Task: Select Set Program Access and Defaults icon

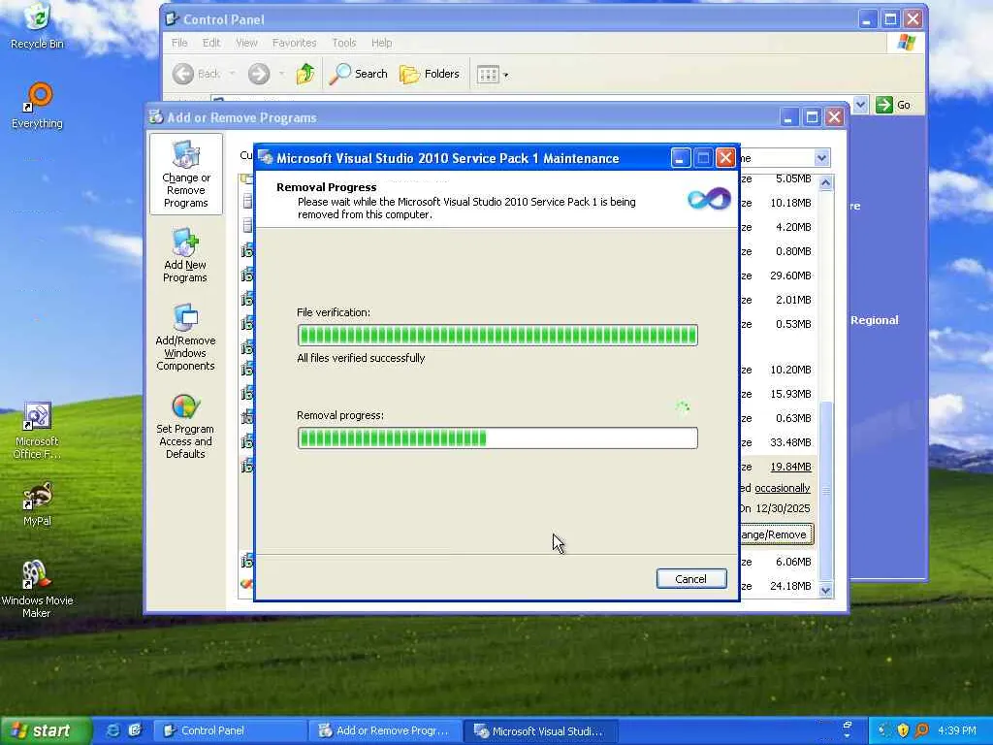Action: point(185,427)
